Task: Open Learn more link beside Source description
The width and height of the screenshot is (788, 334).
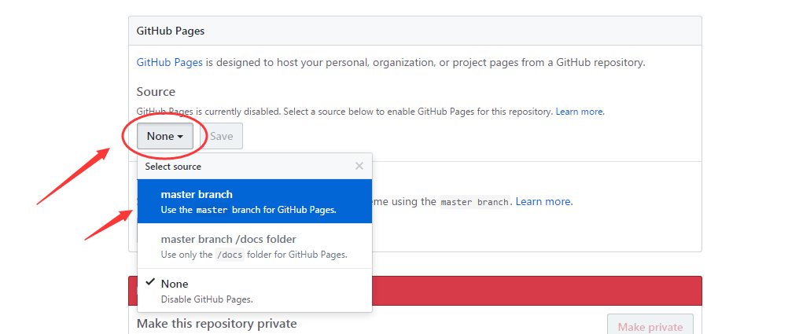Action: click(x=580, y=112)
